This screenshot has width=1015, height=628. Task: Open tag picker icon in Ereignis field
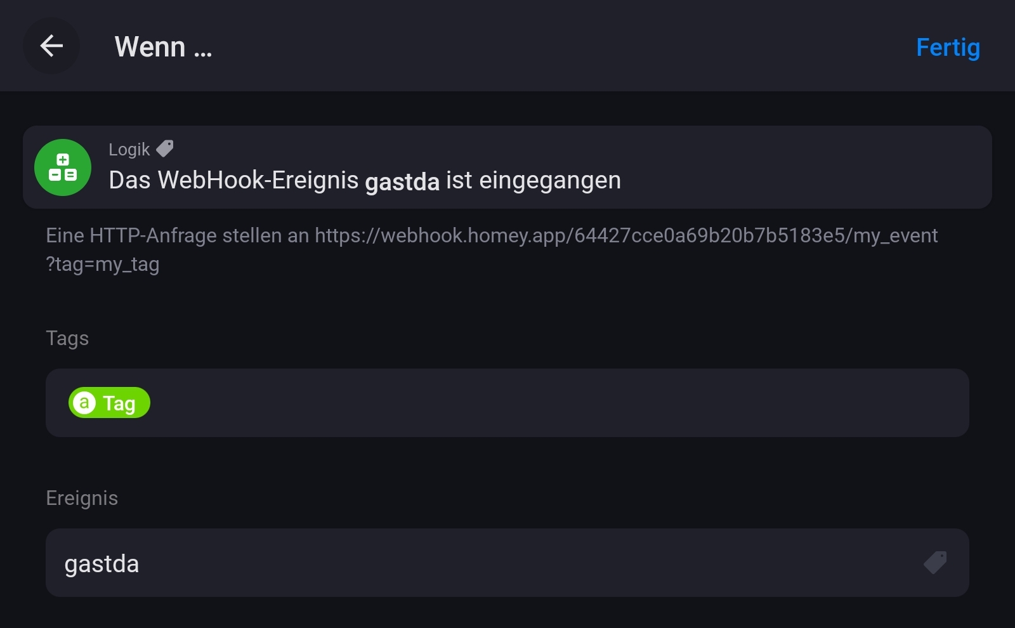coord(935,563)
